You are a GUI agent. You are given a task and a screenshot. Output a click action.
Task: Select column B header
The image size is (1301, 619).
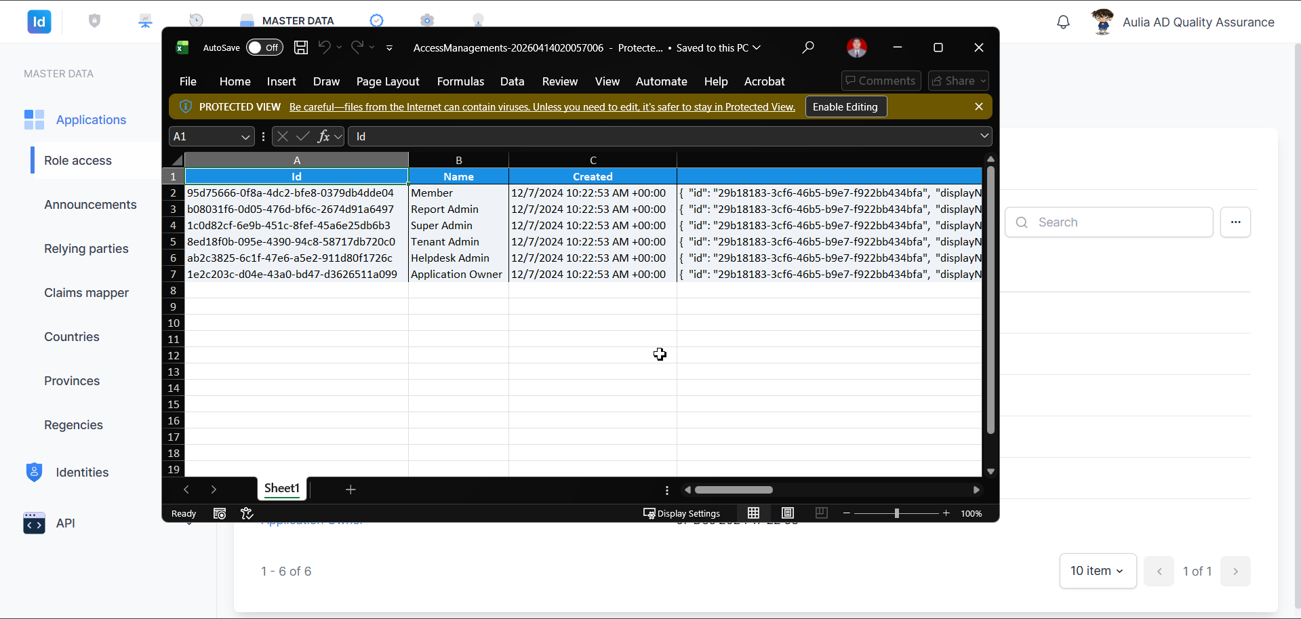click(x=459, y=161)
